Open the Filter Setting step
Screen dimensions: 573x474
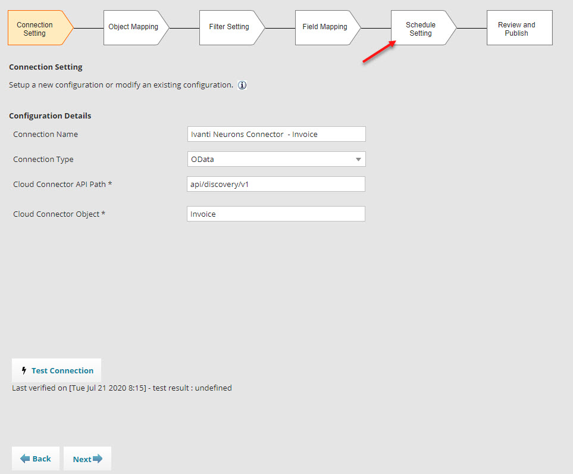point(232,28)
